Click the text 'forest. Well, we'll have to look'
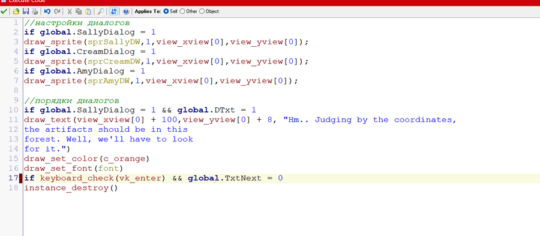The height and width of the screenshot is (236, 540). pyautogui.click(x=109, y=140)
